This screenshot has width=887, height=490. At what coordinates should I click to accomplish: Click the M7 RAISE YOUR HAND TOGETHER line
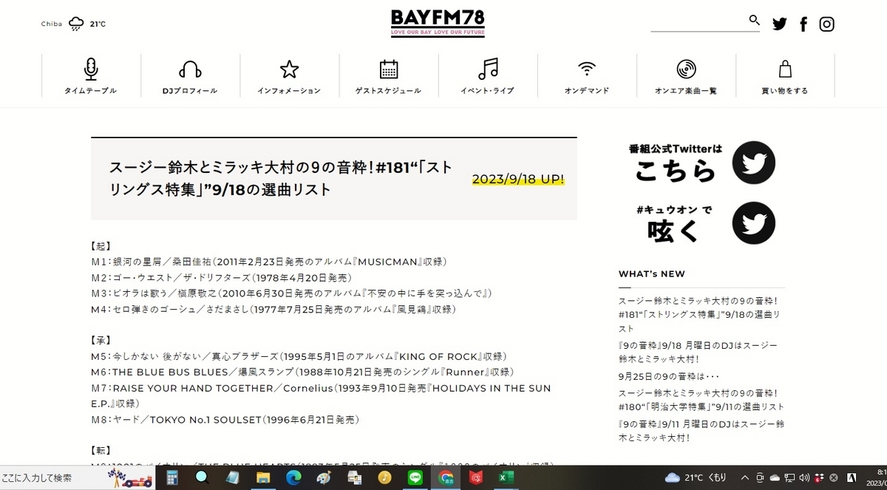[x=321, y=395]
